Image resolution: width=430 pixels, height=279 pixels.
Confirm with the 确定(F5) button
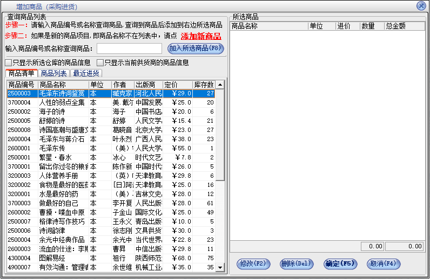click(340, 264)
